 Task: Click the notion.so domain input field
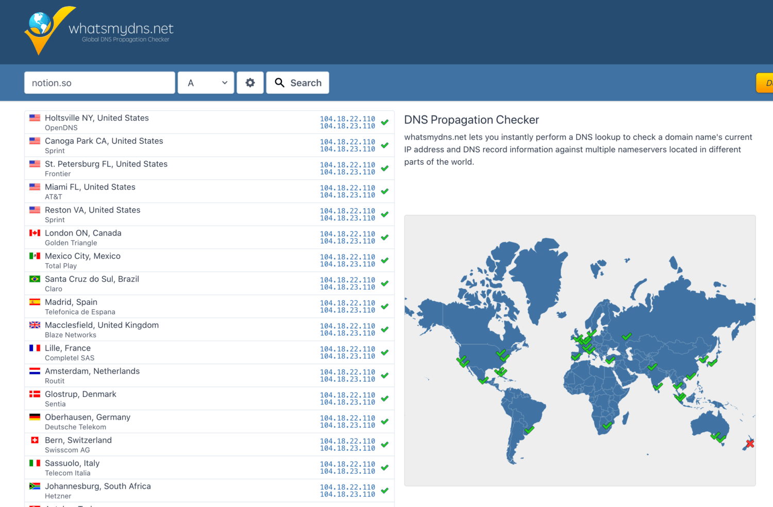[99, 83]
